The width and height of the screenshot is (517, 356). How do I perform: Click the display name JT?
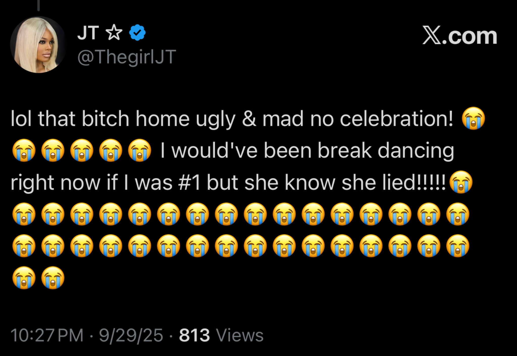point(88,33)
